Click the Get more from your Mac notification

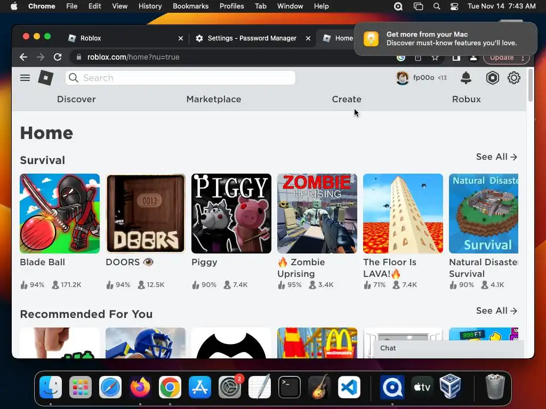445,38
